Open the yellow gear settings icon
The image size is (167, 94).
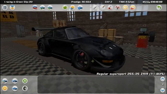coord(5,88)
